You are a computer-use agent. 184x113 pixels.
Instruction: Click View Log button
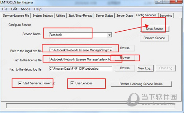145,68
